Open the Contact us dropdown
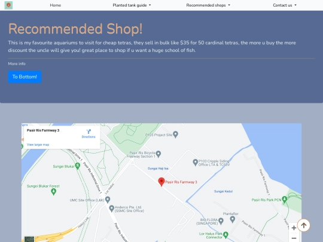323x242 pixels. pyautogui.click(x=285, y=5)
